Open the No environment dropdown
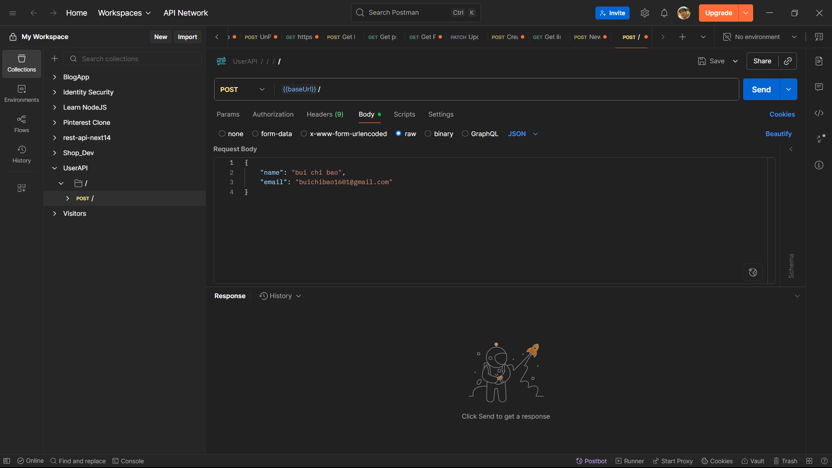 pos(760,37)
